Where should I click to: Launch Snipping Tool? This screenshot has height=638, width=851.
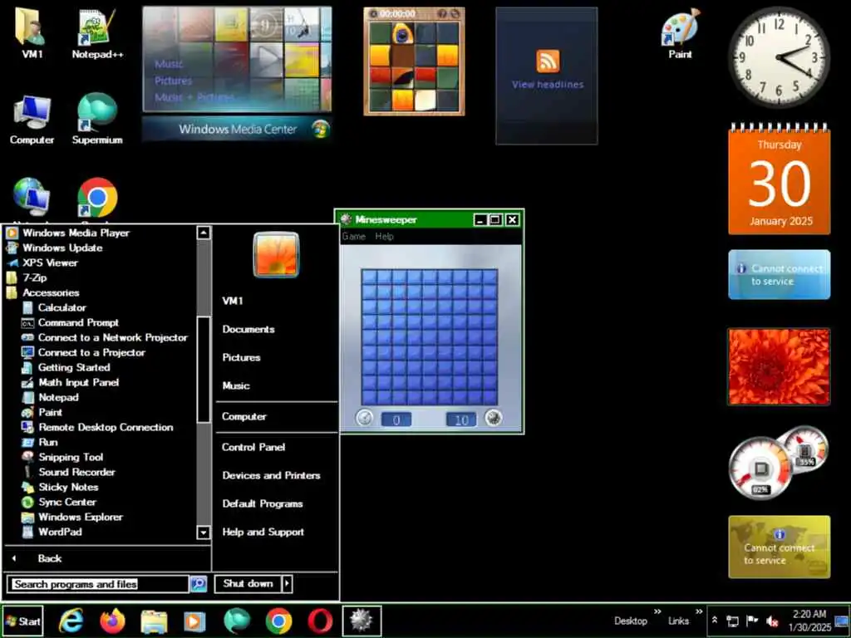click(62, 458)
